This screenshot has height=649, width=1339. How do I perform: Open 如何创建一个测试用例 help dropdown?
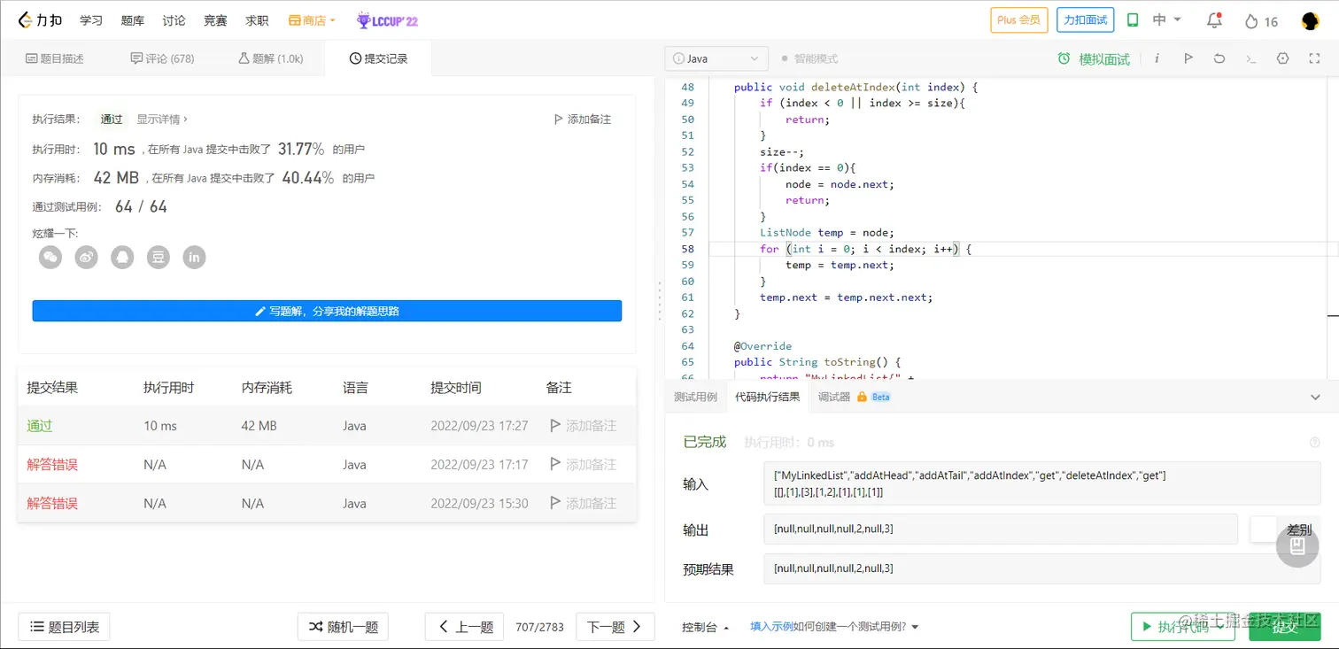(x=855, y=627)
